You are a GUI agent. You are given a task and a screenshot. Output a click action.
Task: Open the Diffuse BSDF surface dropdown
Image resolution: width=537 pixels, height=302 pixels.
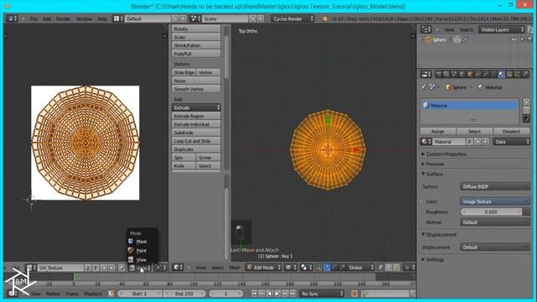(x=494, y=186)
